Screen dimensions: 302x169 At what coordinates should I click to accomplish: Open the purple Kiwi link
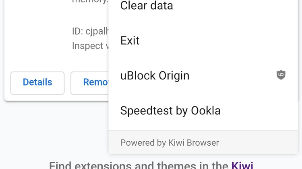click(x=242, y=165)
